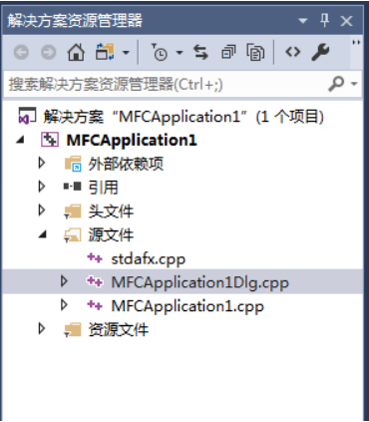
Task: Open toolbar overflow options chevron
Action: coord(356,43)
